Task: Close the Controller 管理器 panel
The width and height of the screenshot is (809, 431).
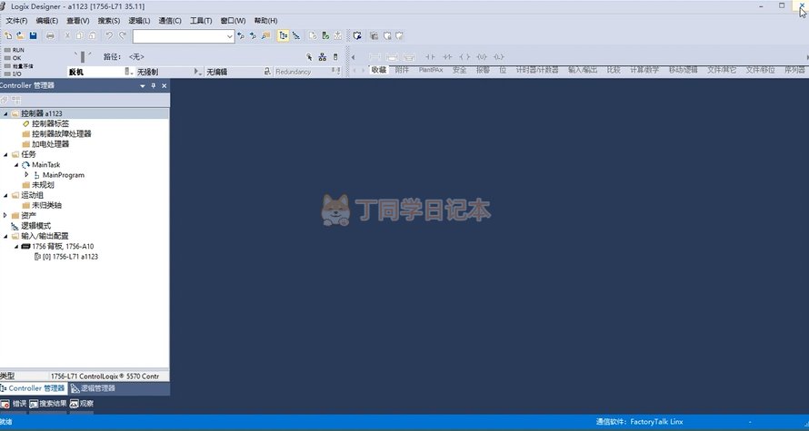Action: click(164, 86)
